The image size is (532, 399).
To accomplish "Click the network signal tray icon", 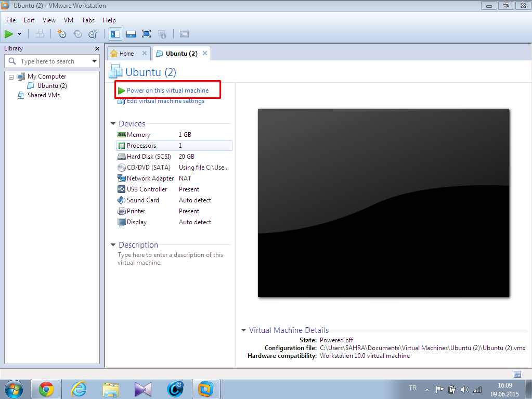I will click(477, 390).
